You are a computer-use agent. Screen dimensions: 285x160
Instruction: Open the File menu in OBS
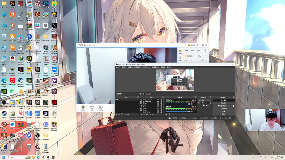click(118, 67)
